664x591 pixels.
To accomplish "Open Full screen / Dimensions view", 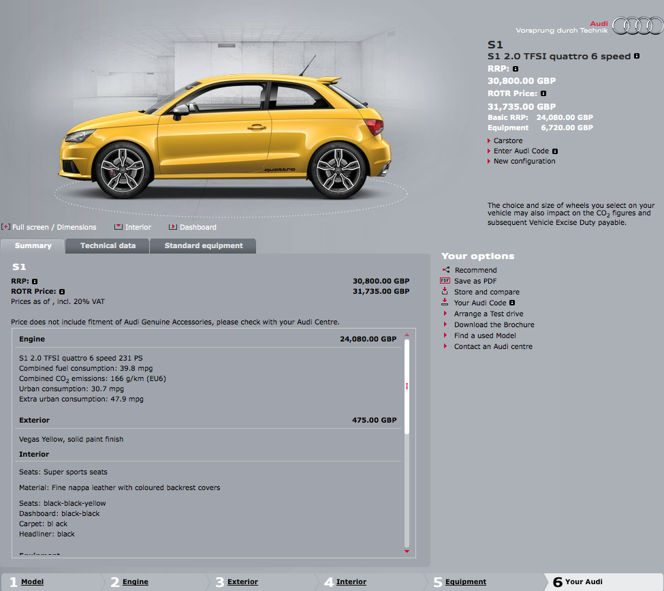I will click(x=54, y=227).
